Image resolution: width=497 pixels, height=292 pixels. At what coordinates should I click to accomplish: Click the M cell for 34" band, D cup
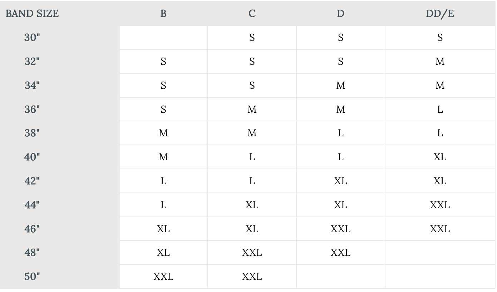340,86
